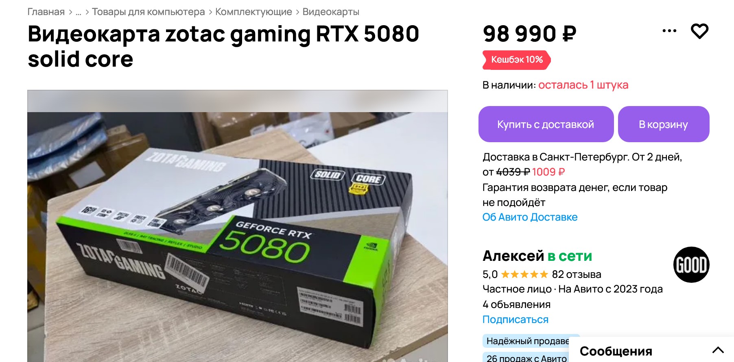Click Купить с доставкой button
Screen dimensions: 734x362
(x=546, y=124)
